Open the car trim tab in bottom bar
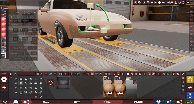This screenshot has height=104, width=194. 26,102
